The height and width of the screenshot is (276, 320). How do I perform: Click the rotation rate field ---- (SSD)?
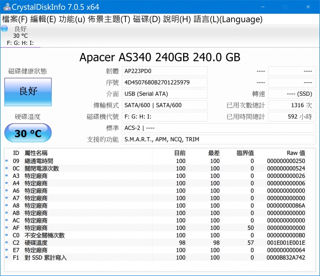click(292, 94)
